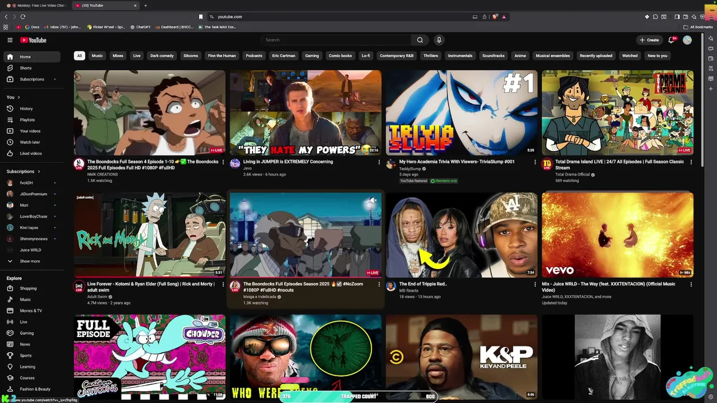Viewport: 717px width, 403px height.
Task: Open a new browser tab with plus
Action: [x=146, y=6]
